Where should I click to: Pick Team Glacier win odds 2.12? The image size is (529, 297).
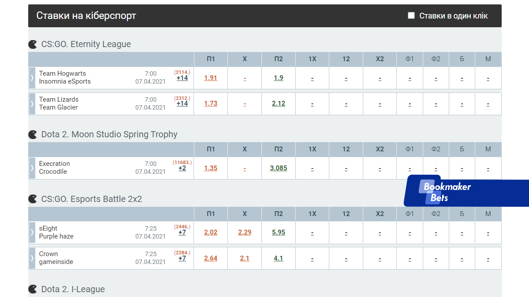(x=279, y=104)
